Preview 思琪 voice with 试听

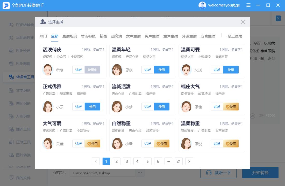click(x=148, y=70)
